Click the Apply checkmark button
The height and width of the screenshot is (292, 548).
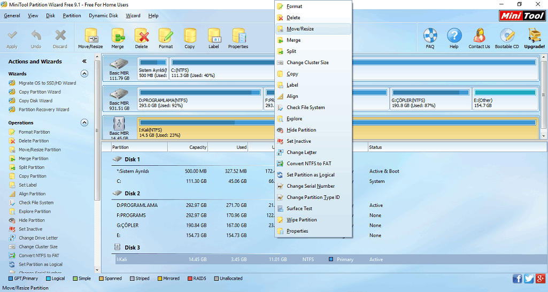point(12,39)
